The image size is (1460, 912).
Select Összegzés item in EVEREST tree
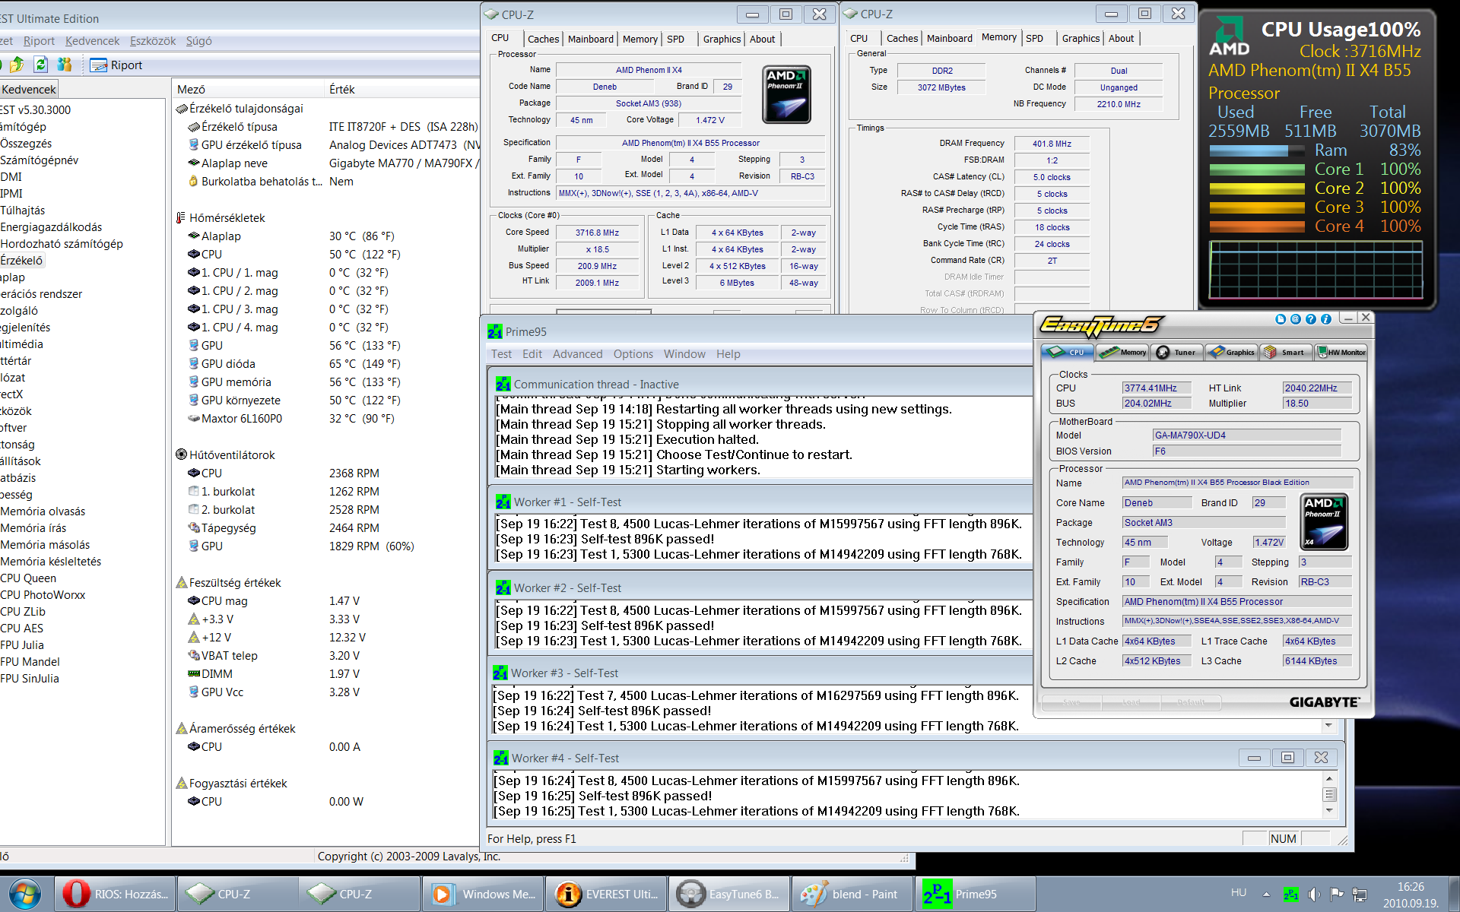point(26,144)
